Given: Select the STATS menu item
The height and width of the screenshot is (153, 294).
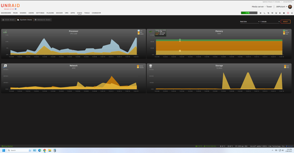Looking at the screenshot, I should click(x=80, y=13).
